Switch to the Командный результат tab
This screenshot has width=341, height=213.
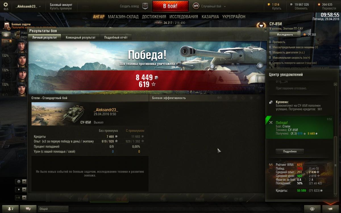pyautogui.click(x=81, y=37)
